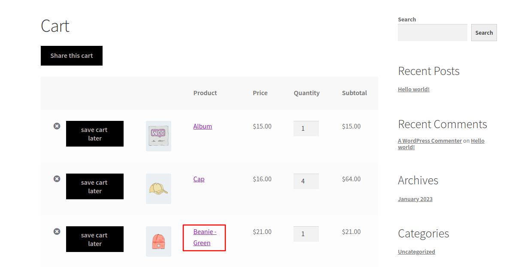The height and width of the screenshot is (267, 521).
Task: Save the Beanie - Green for later
Action: [94, 239]
